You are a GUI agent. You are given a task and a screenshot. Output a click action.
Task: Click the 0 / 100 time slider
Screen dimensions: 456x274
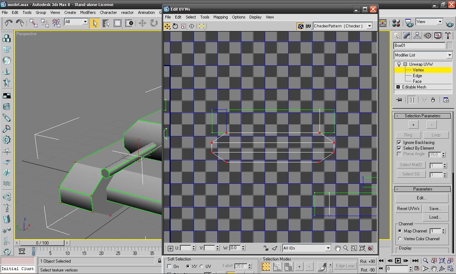(42, 243)
